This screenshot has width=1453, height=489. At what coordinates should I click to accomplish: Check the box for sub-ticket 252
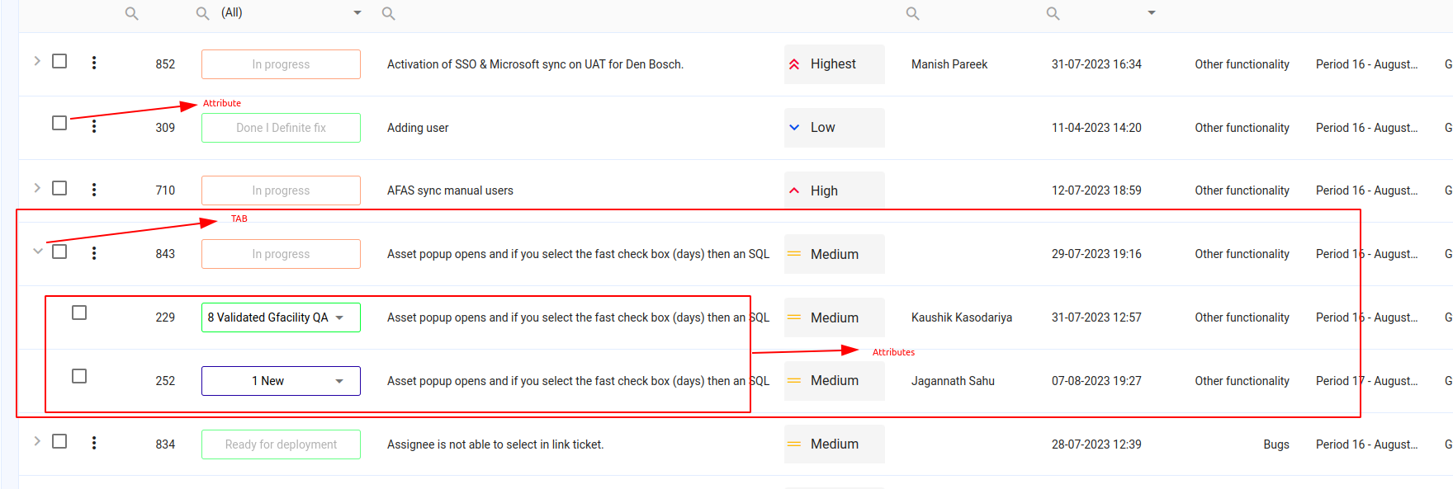click(79, 376)
